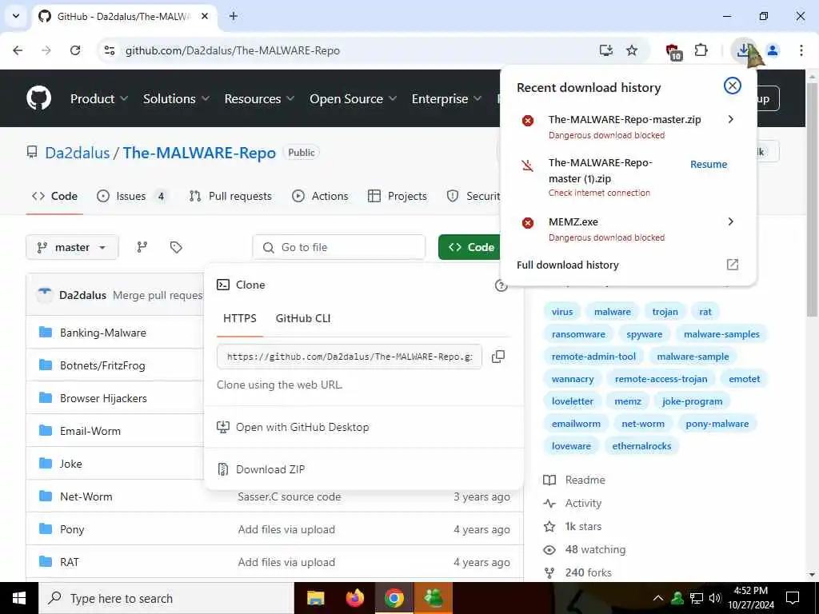Click Chrome icon in taskbar
The width and height of the screenshot is (819, 614).
click(394, 598)
